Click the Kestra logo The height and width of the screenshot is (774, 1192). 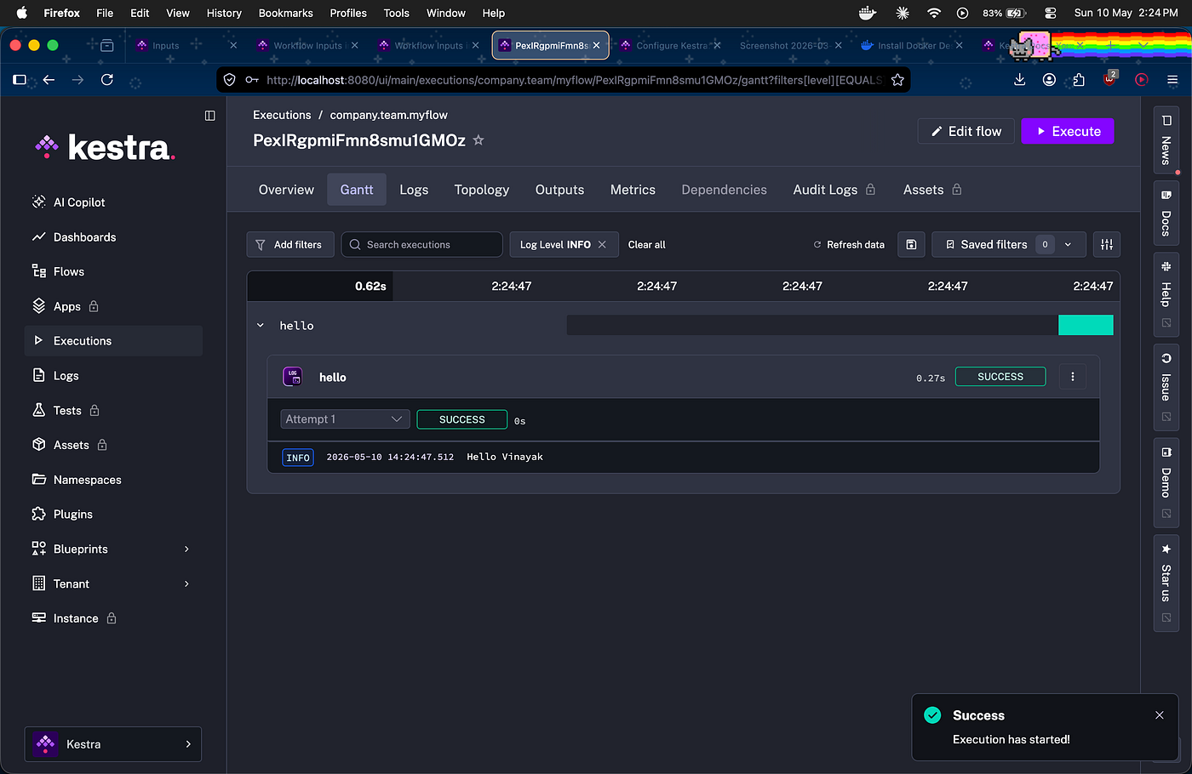coord(104,147)
